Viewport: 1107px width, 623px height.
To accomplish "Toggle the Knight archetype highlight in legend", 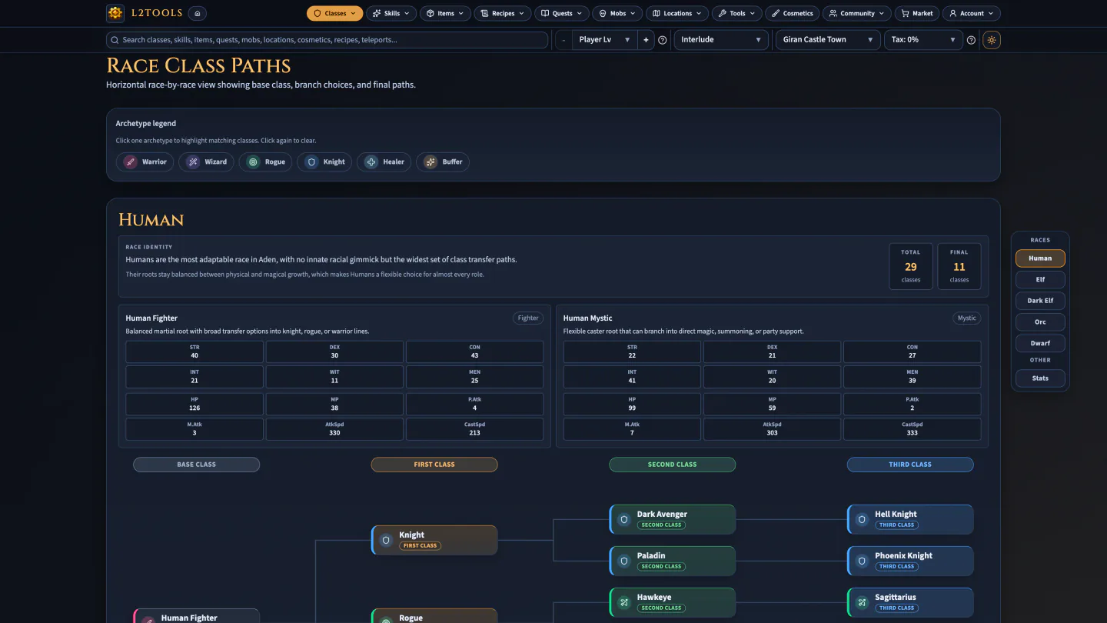I will tap(325, 162).
